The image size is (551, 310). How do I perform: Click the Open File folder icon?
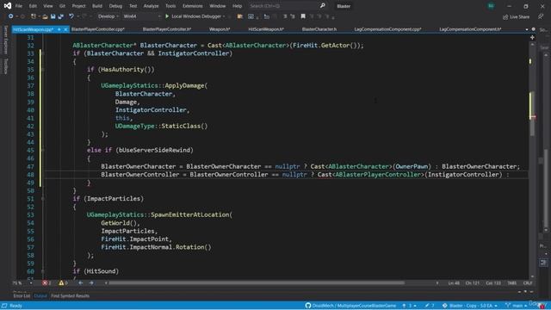click(x=45, y=16)
